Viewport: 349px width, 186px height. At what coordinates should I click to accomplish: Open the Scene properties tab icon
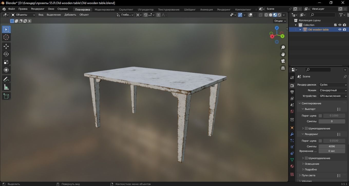coord(292,105)
